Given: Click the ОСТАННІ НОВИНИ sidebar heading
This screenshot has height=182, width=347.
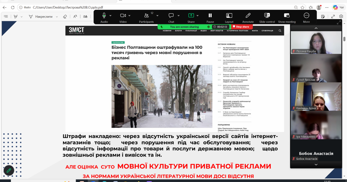Looking at the screenshot, I should coord(226,44).
